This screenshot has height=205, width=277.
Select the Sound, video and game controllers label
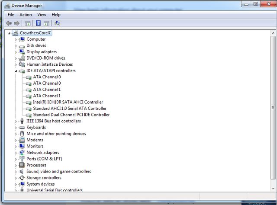click(x=59, y=171)
